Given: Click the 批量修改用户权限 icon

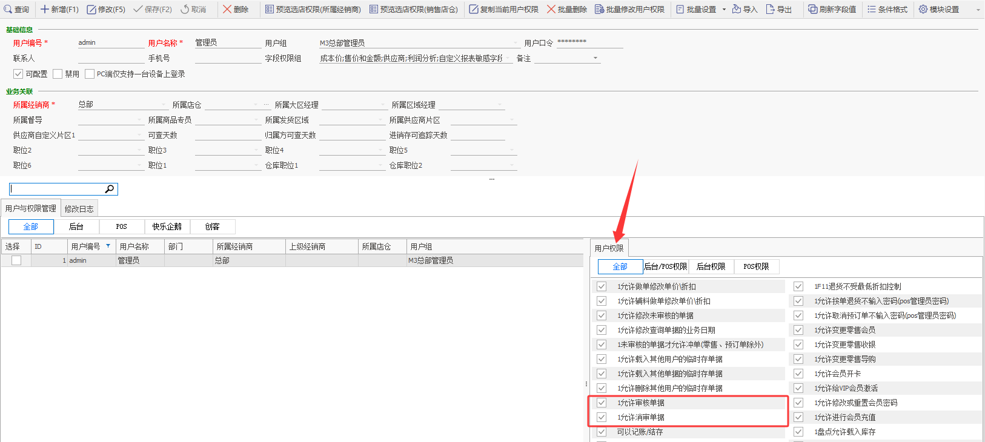Looking at the screenshot, I should pyautogui.click(x=599, y=9).
